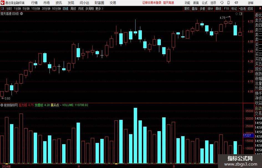Click the VOLUME: 119798.92 readout

(75, 105)
